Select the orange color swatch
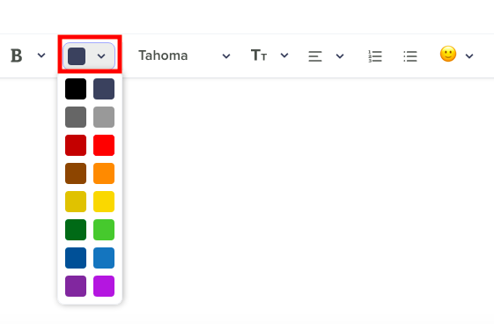Image resolution: width=494 pixels, height=324 pixels. pyautogui.click(x=104, y=173)
